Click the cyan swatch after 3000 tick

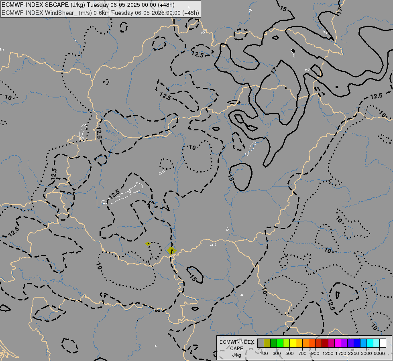coord(370,343)
